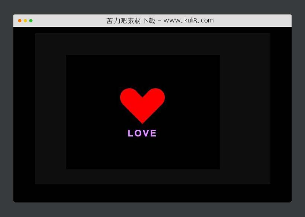Click the Chinese title text 苦力吧素材下载
The image size is (305, 217).
pyautogui.click(x=131, y=21)
